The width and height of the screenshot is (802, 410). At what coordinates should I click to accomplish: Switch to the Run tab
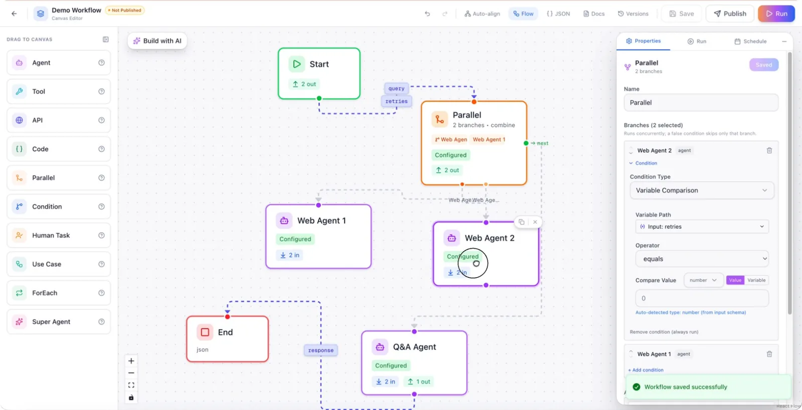coord(697,42)
